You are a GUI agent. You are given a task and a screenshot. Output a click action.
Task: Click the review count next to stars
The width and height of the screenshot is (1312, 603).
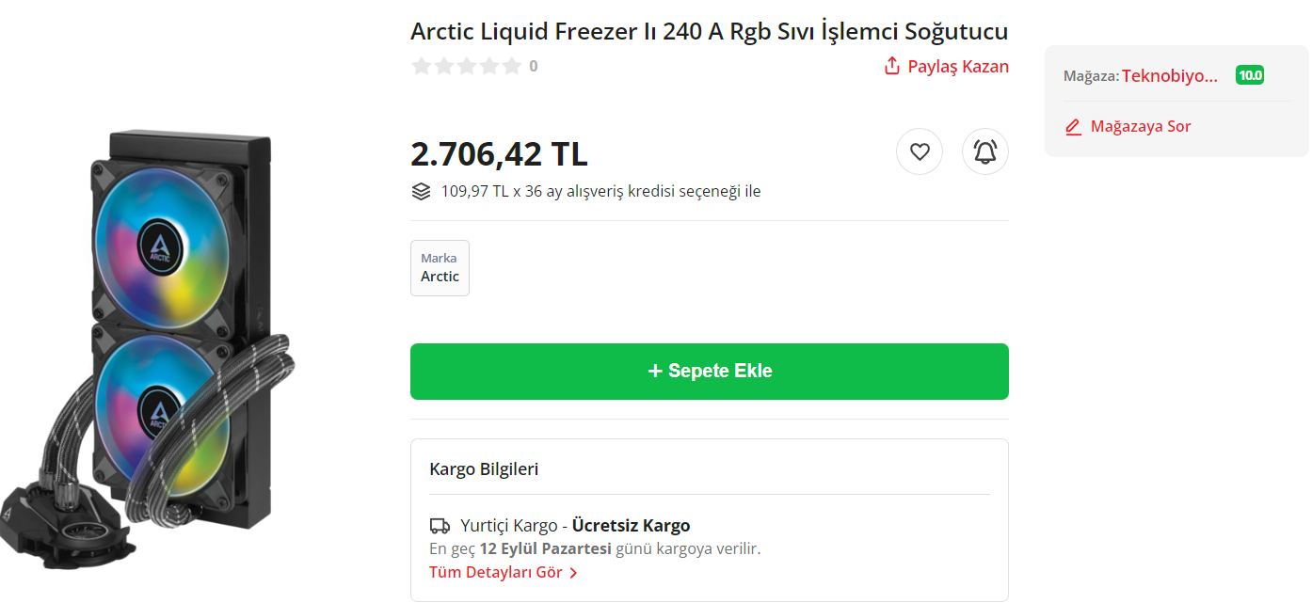pyautogui.click(x=534, y=67)
